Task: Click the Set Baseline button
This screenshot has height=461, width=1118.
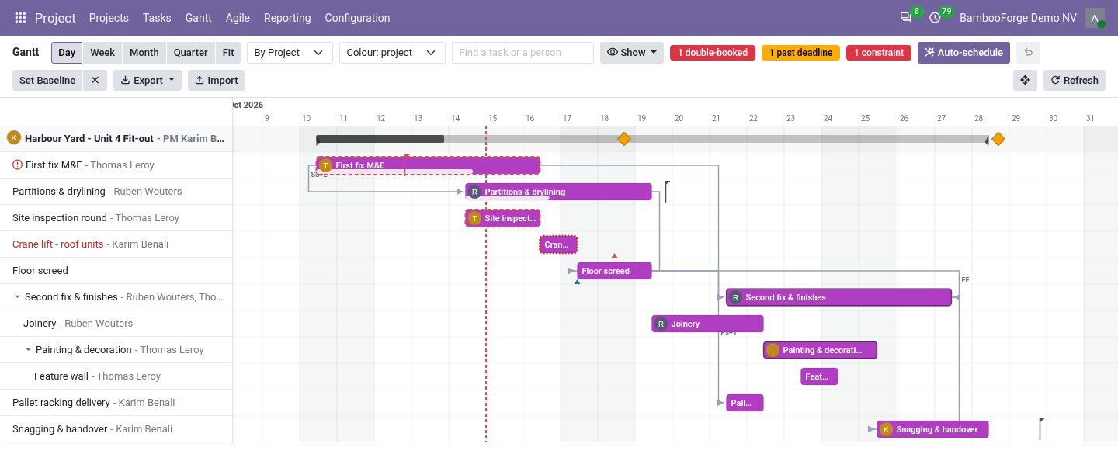Action: click(x=47, y=80)
